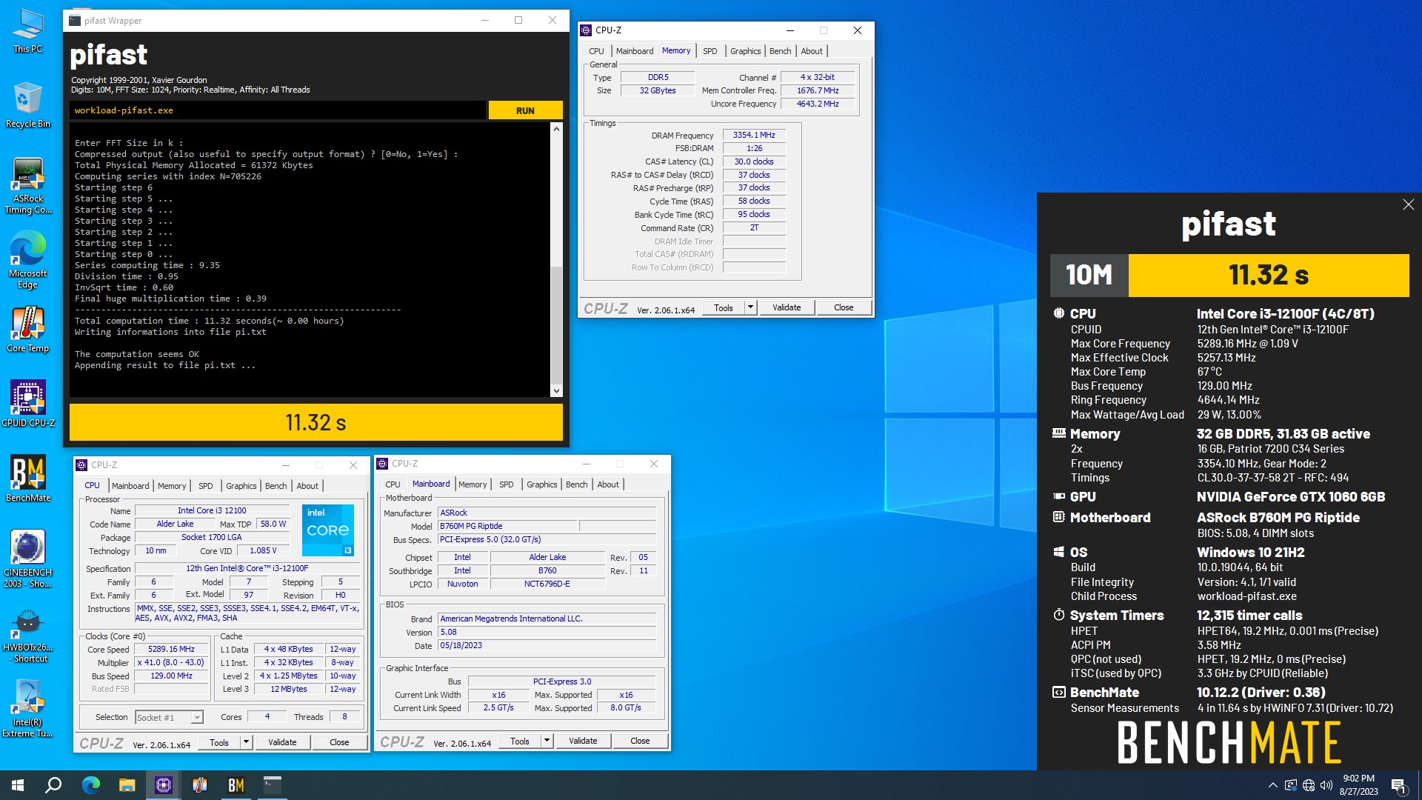Switch to BenchMate taskbar icon
The height and width of the screenshot is (800, 1422).
pos(236,785)
